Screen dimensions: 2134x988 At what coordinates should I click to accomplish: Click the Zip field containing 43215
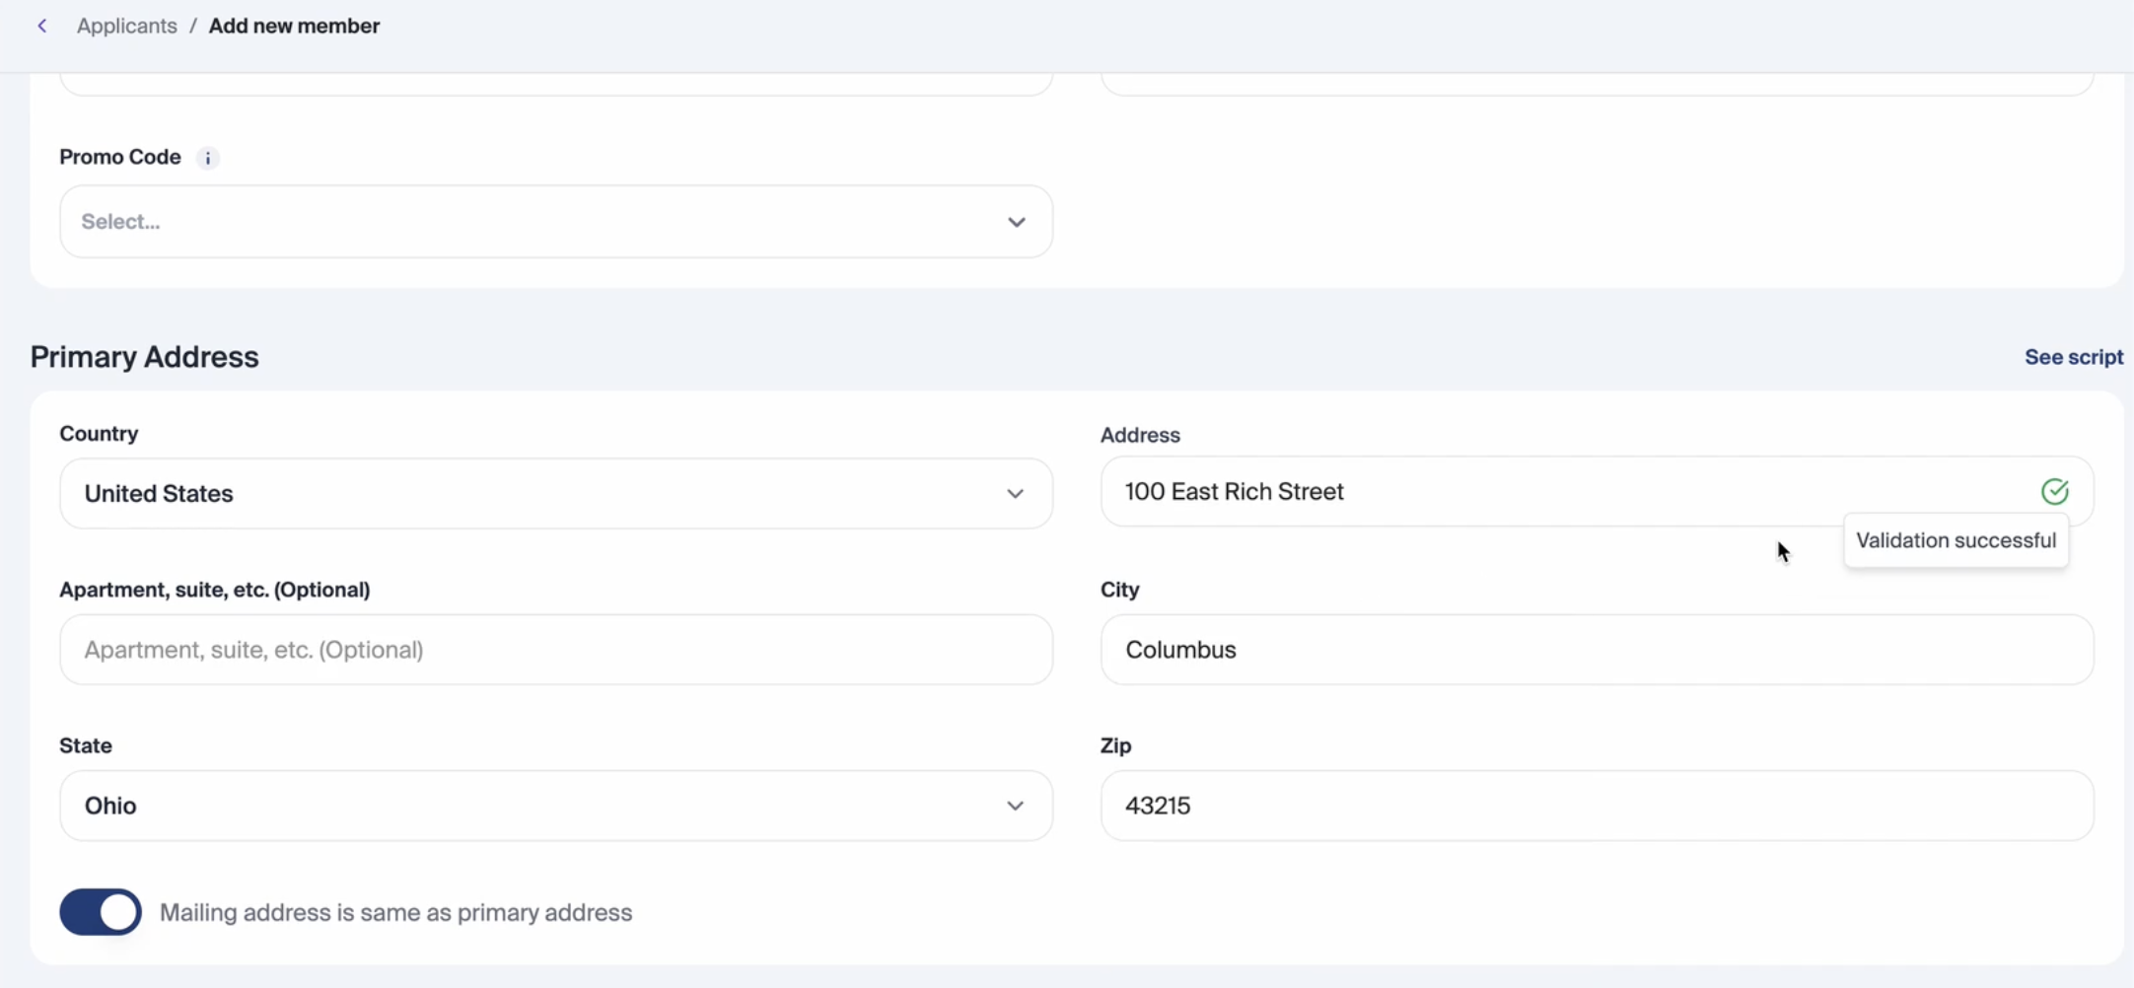pyautogui.click(x=1596, y=806)
